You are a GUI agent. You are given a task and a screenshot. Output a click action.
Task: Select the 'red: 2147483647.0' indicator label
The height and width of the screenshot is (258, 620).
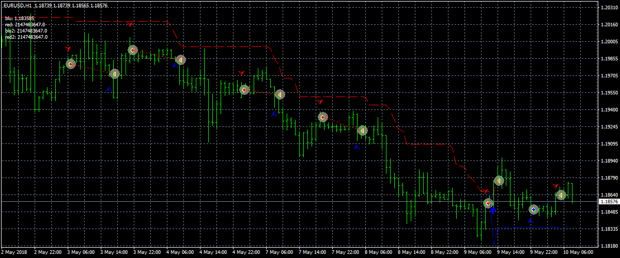25,24
